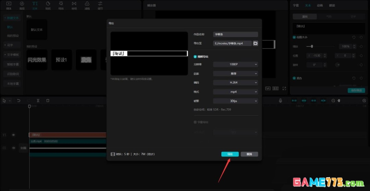Uncheck the 视频导出 video export checkbox
The image size is (370, 191).
195,57
